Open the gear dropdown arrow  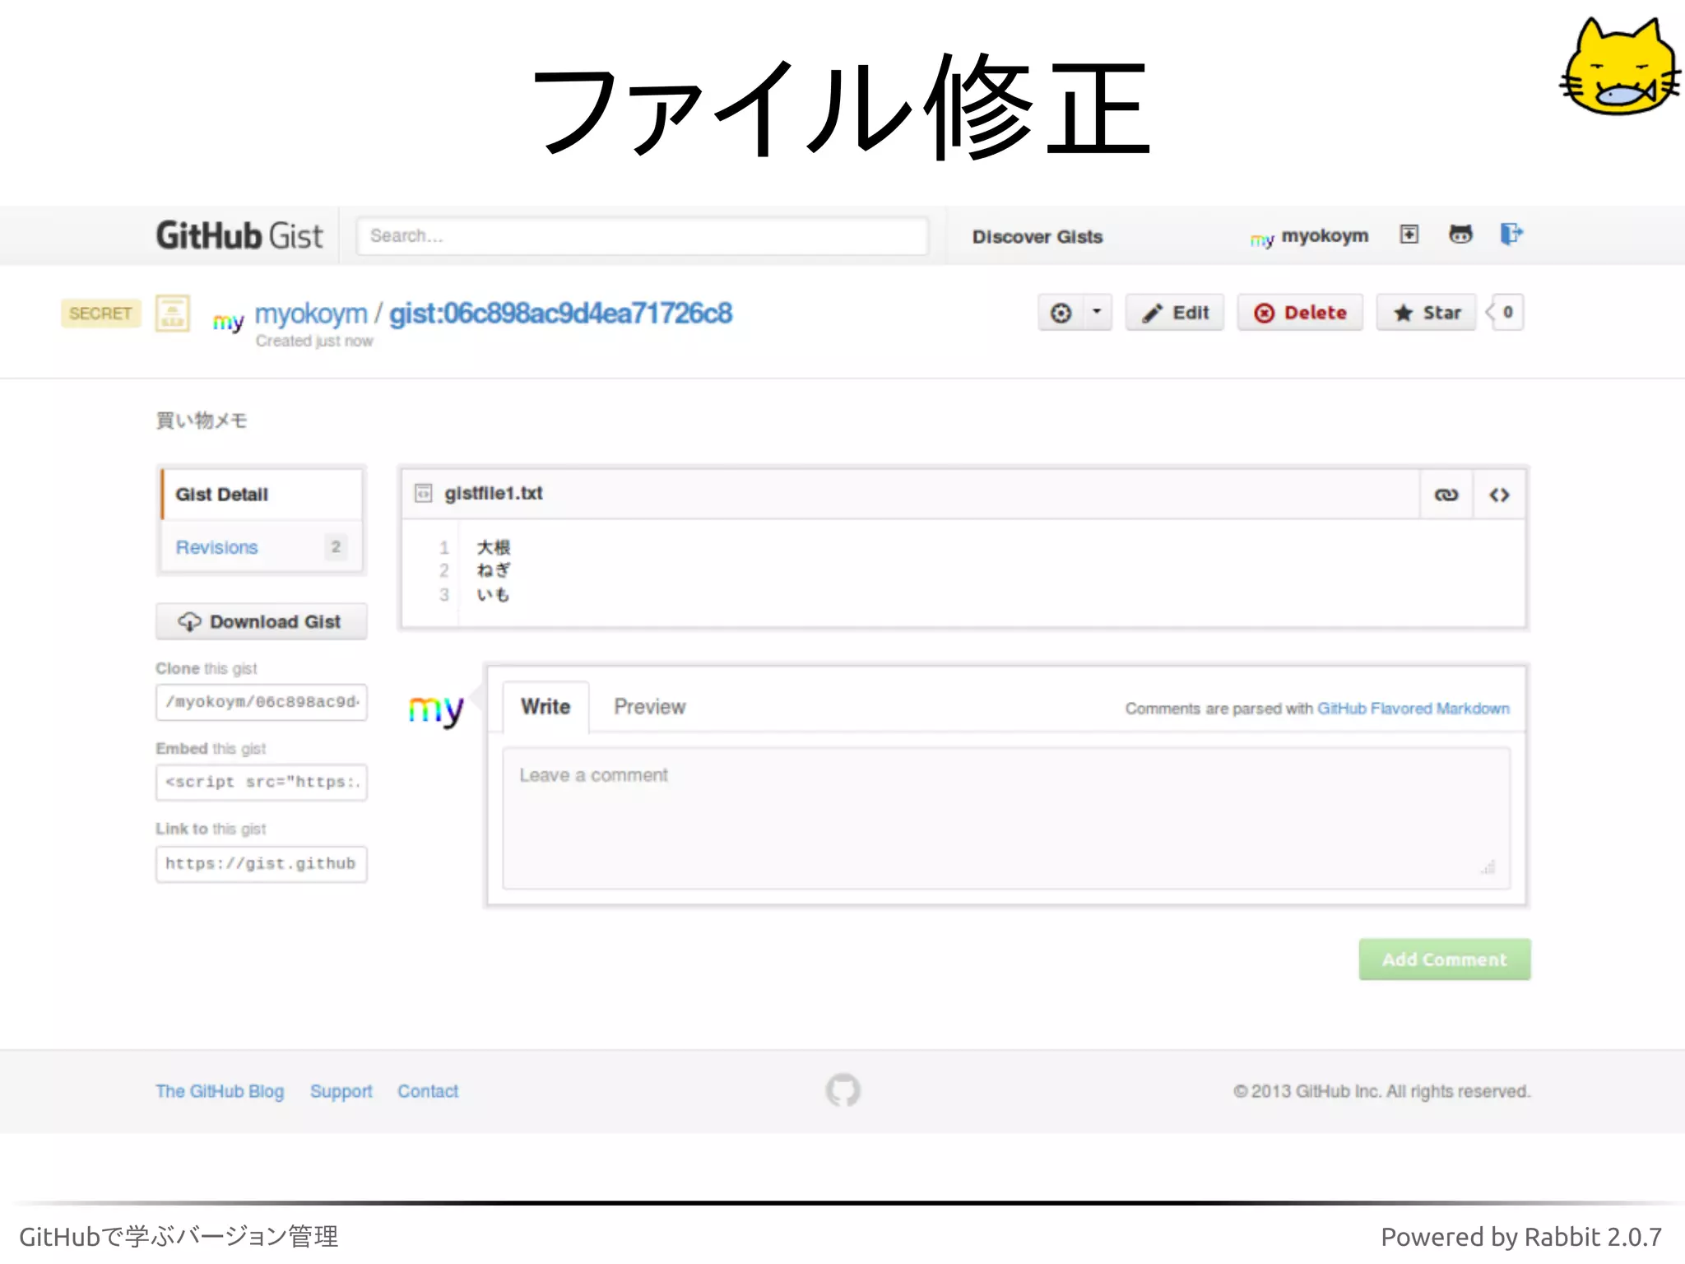1098,313
